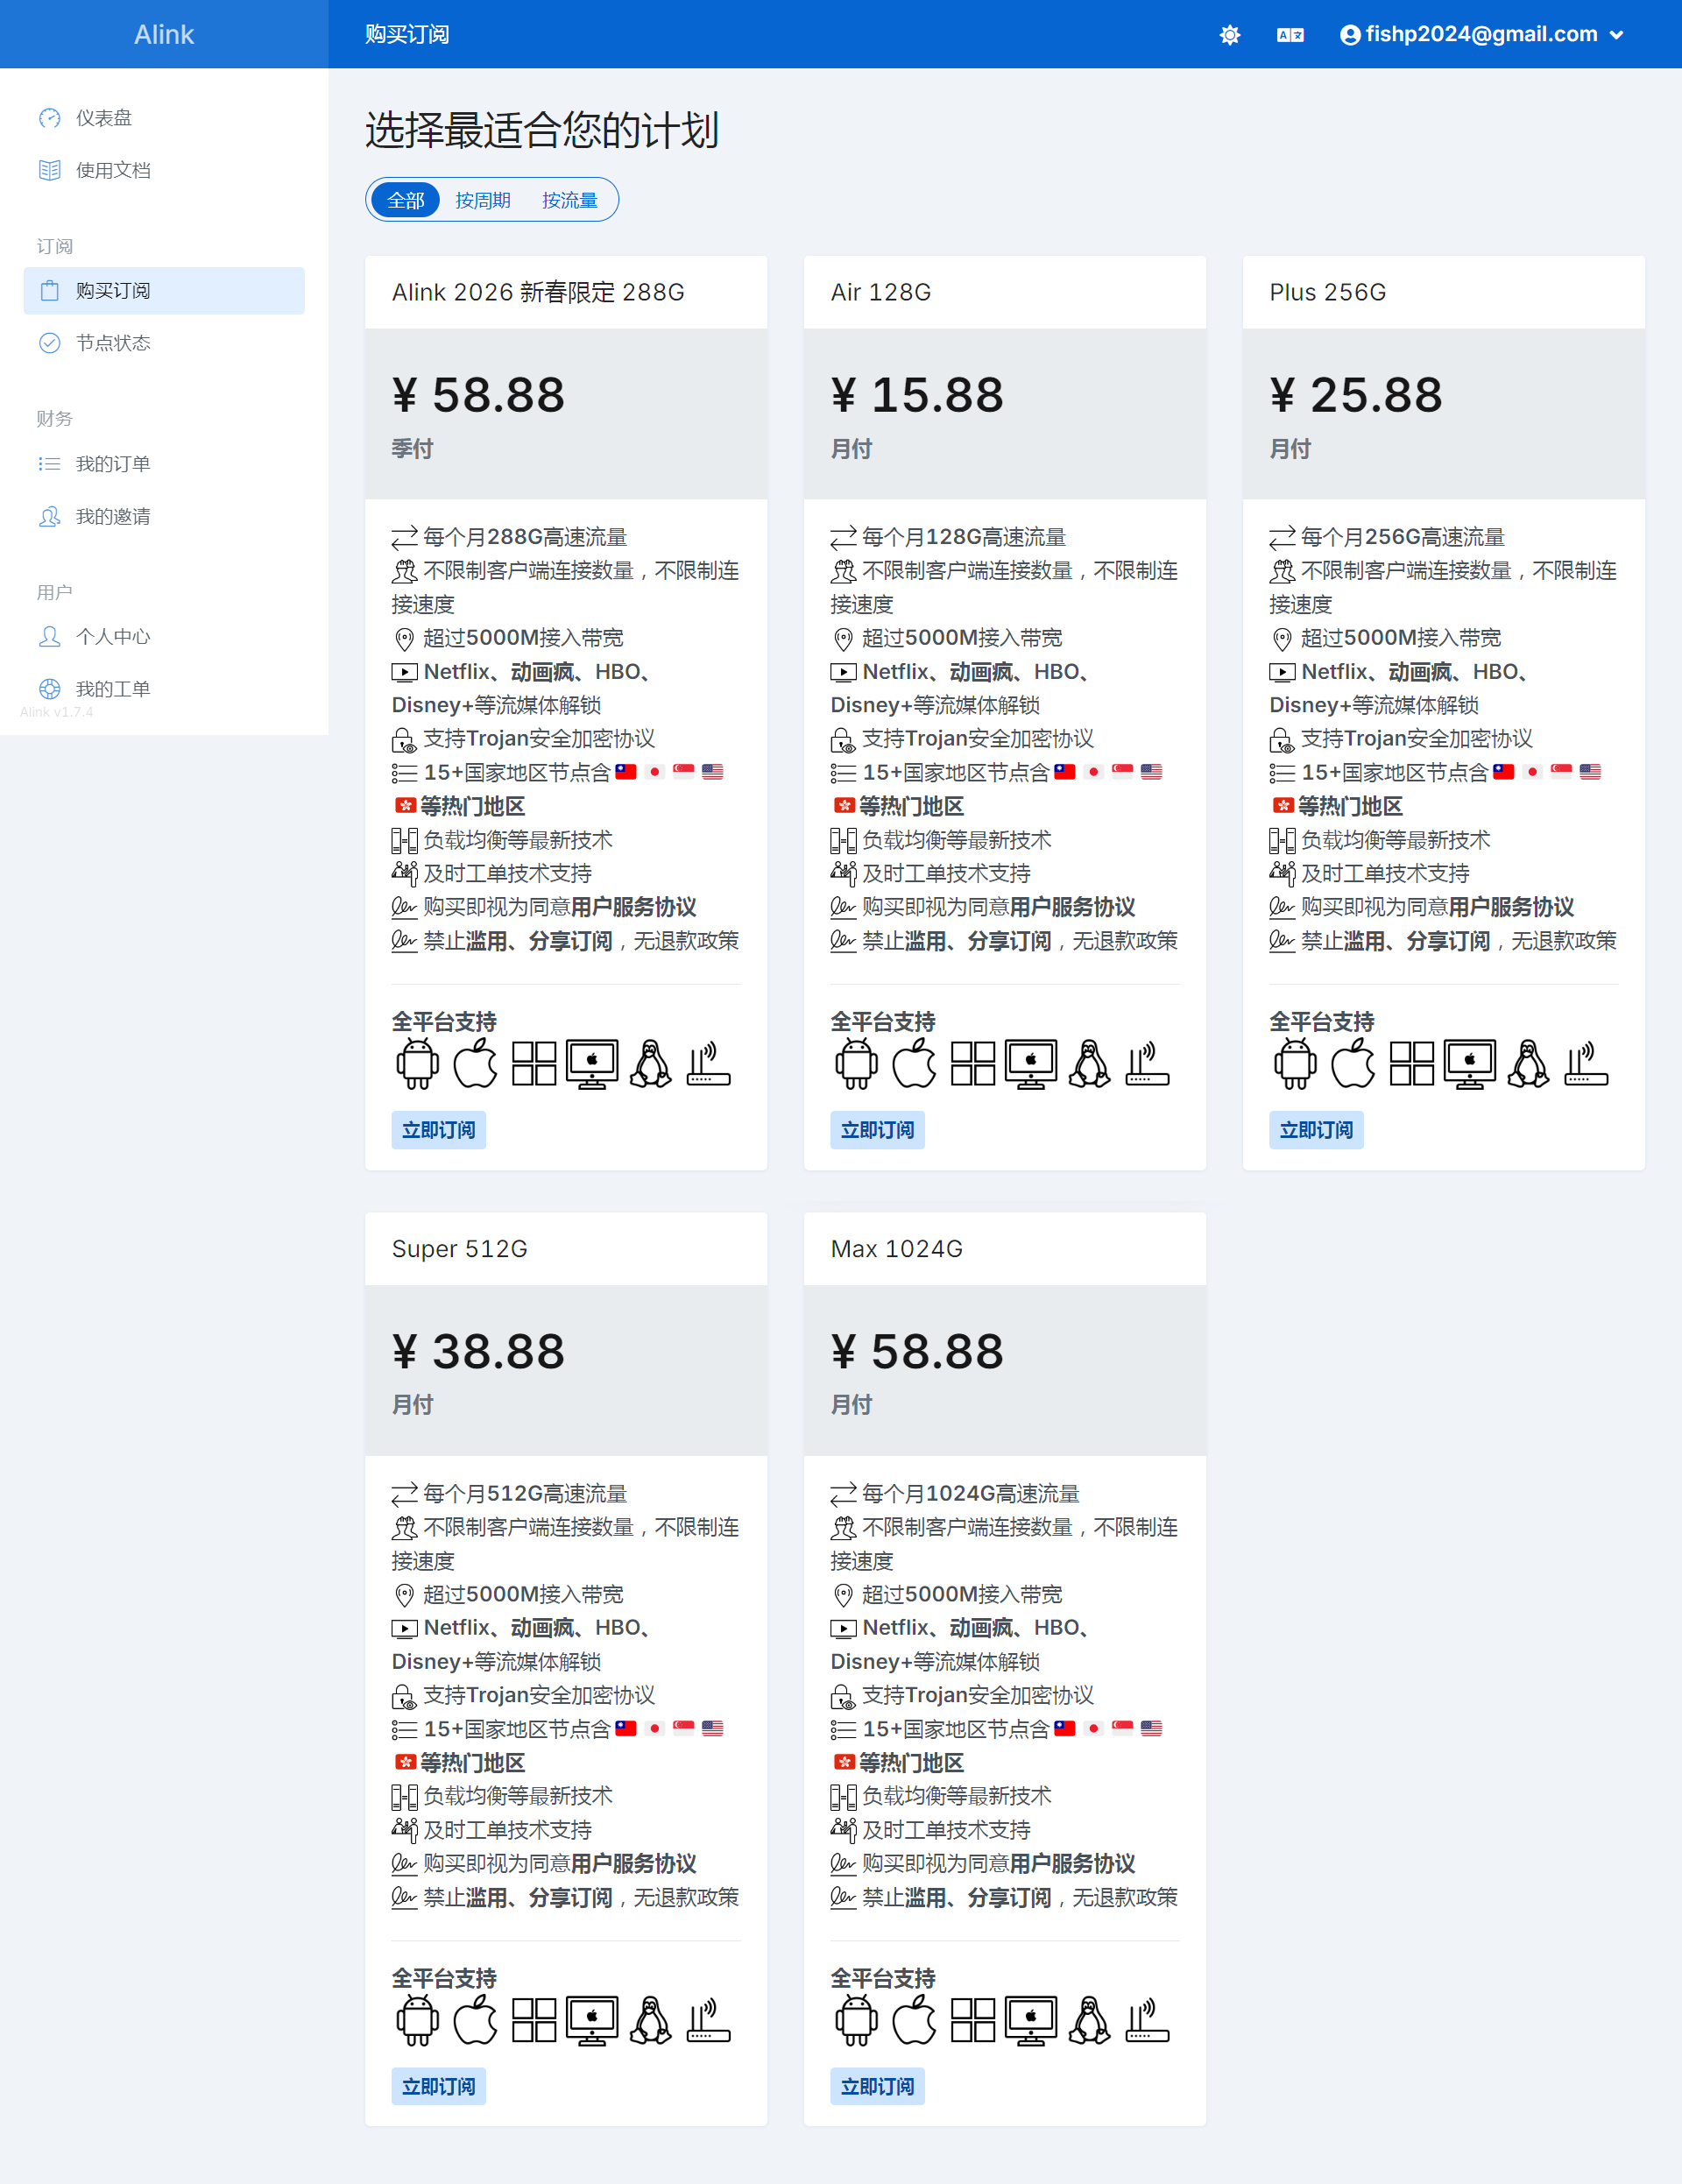1682x2184 pixels.
Task: Click the Alink logo at top left
Action: tap(163, 33)
